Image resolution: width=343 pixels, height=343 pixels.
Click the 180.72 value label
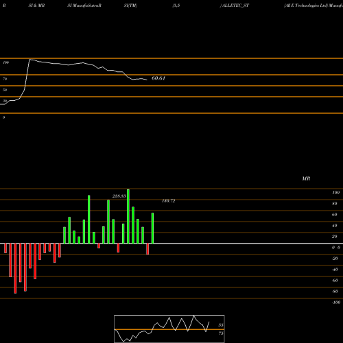[x=169, y=201]
